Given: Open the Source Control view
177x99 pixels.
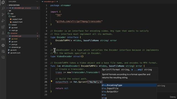Looking at the screenshot, I should pyautogui.click(x=3, y=15).
